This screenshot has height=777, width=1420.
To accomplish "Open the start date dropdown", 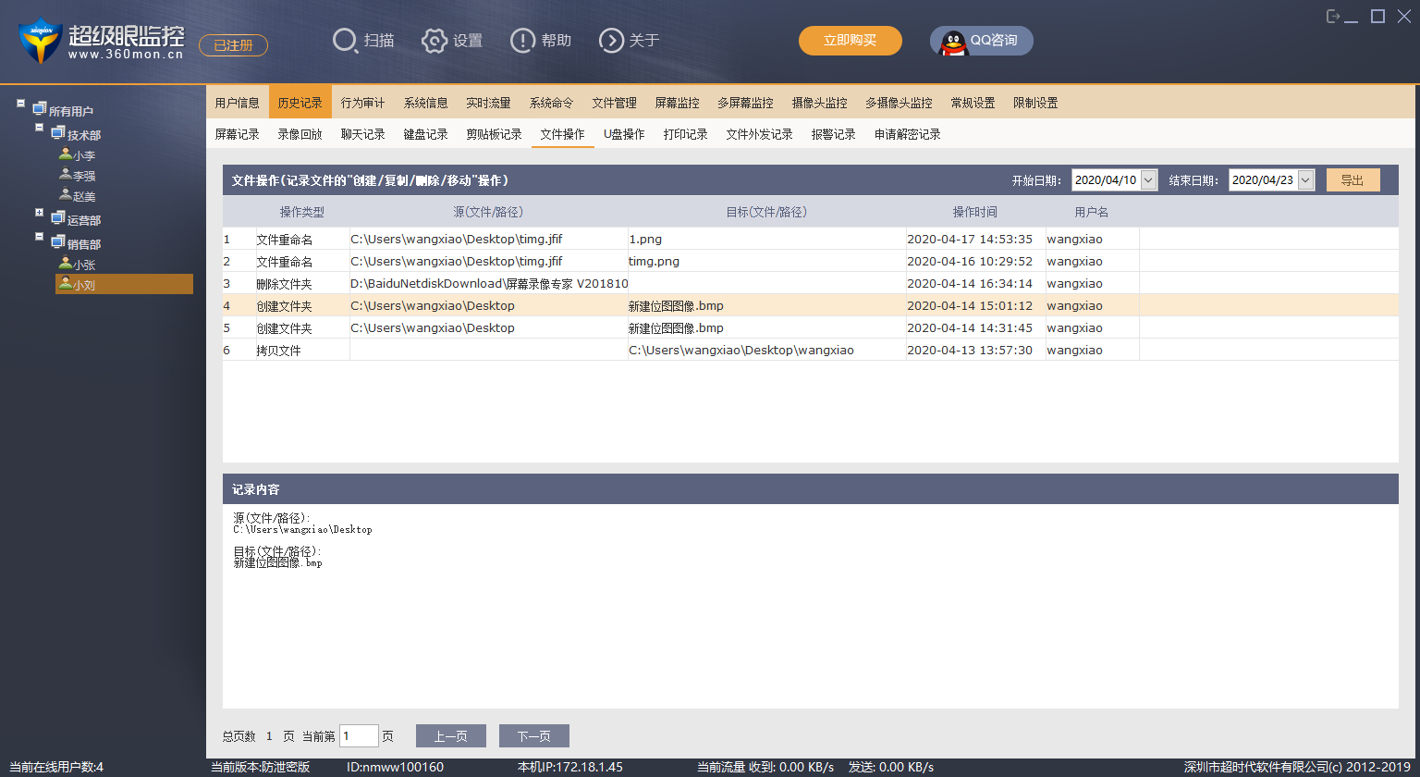I will tap(1149, 180).
